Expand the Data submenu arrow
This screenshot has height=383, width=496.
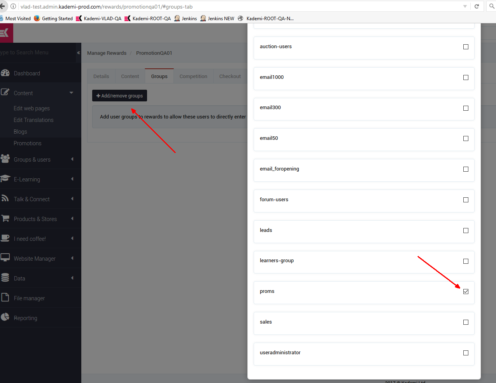72,278
